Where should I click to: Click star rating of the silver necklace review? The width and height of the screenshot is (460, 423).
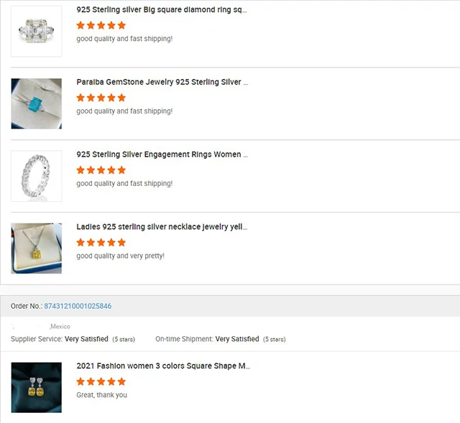[x=101, y=243]
